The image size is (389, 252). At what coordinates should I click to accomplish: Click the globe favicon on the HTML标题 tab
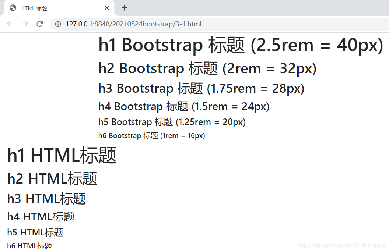[12, 8]
